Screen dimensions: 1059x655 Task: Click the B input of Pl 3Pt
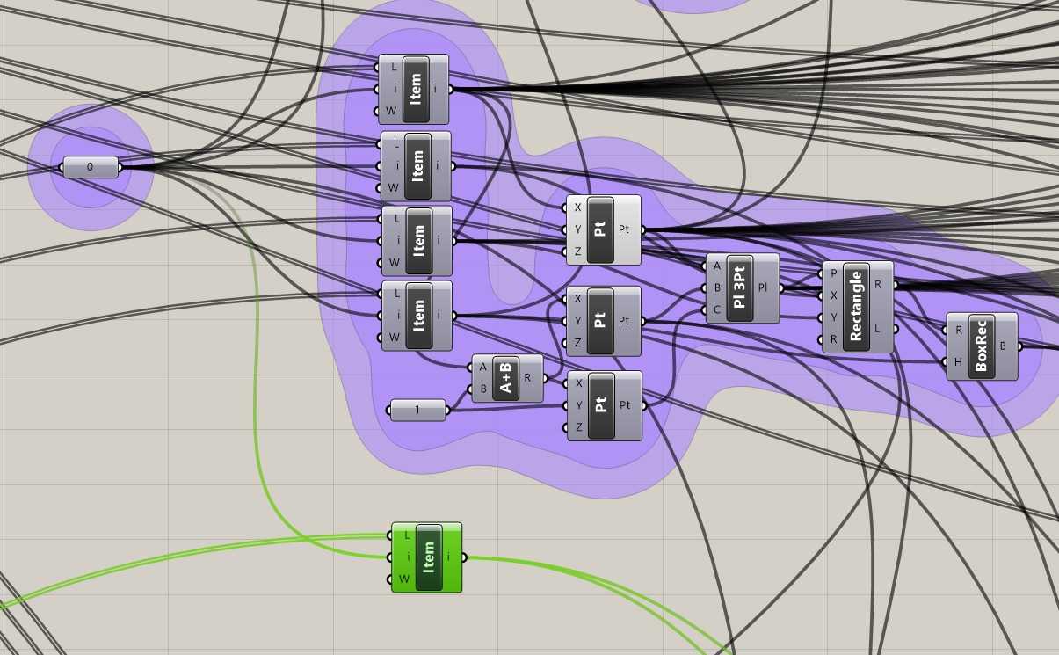(717, 288)
